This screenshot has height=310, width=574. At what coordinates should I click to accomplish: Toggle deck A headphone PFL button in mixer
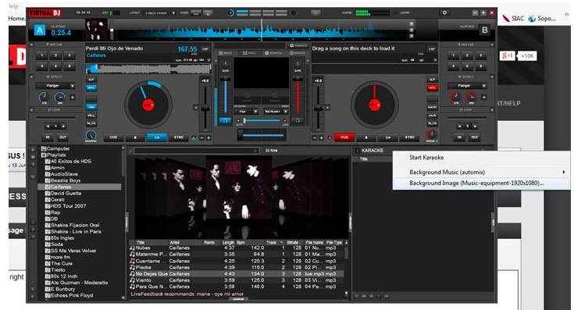(x=225, y=120)
